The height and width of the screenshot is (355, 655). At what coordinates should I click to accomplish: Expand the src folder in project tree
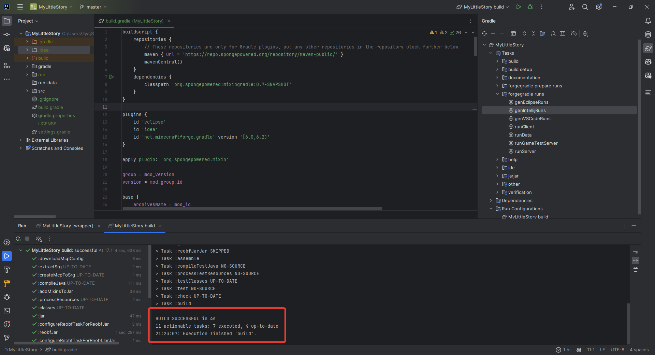(27, 91)
